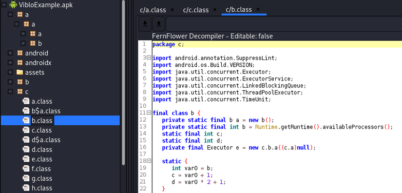Click the 'c' package icon
The width and height of the screenshot is (402, 193).
(x=19, y=92)
